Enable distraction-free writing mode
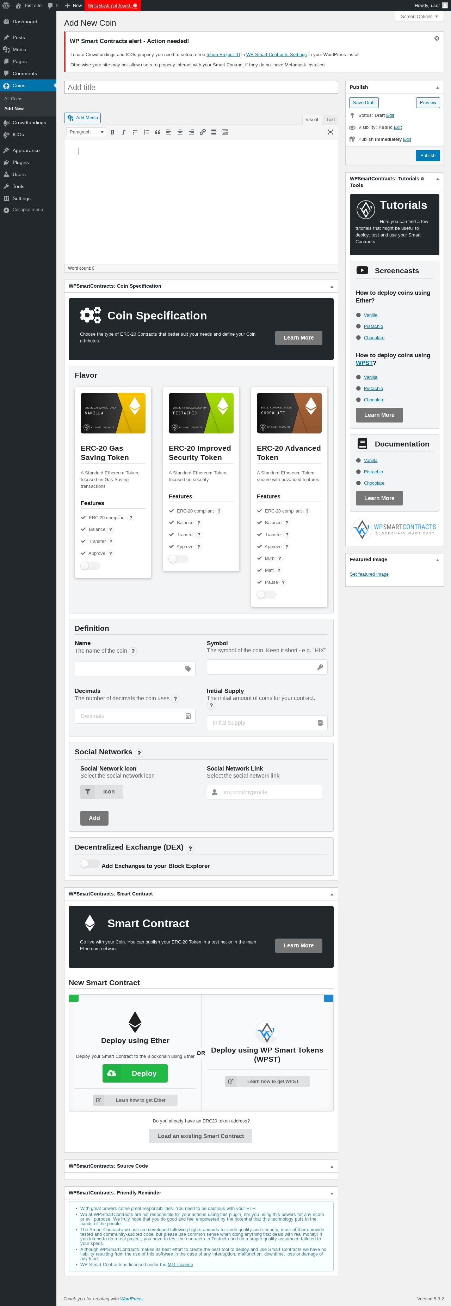Image resolution: width=451 pixels, height=1306 pixels. pos(330,132)
